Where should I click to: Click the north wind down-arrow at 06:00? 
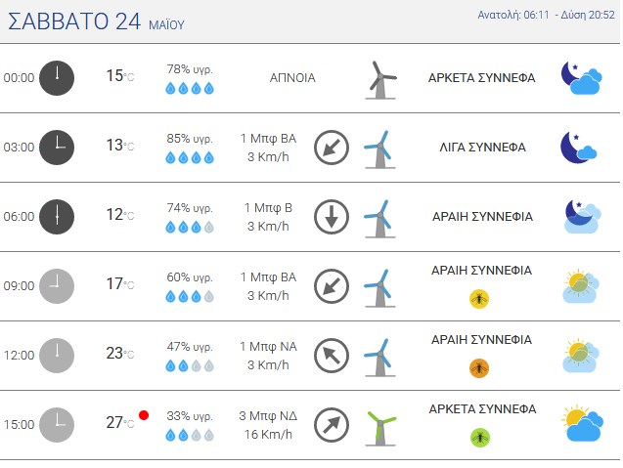point(332,217)
